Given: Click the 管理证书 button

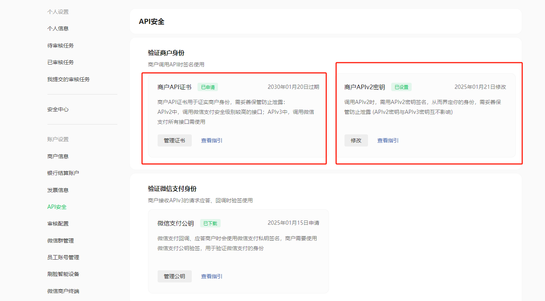Looking at the screenshot, I should pos(174,140).
